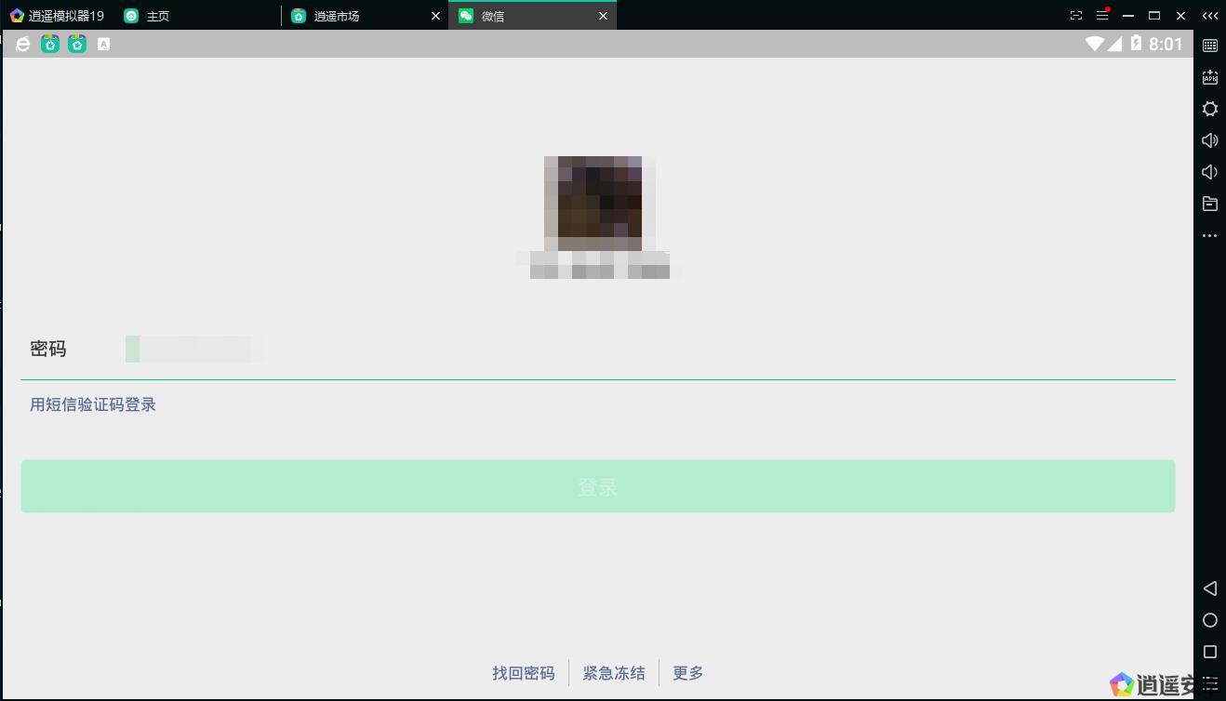Click the install APK icon
This screenshot has width=1226, height=701.
1209,77
